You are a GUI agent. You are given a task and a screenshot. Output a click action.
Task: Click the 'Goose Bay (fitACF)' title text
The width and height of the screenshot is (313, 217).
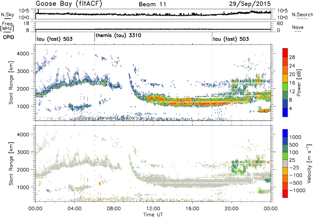pyautogui.click(x=69, y=4)
